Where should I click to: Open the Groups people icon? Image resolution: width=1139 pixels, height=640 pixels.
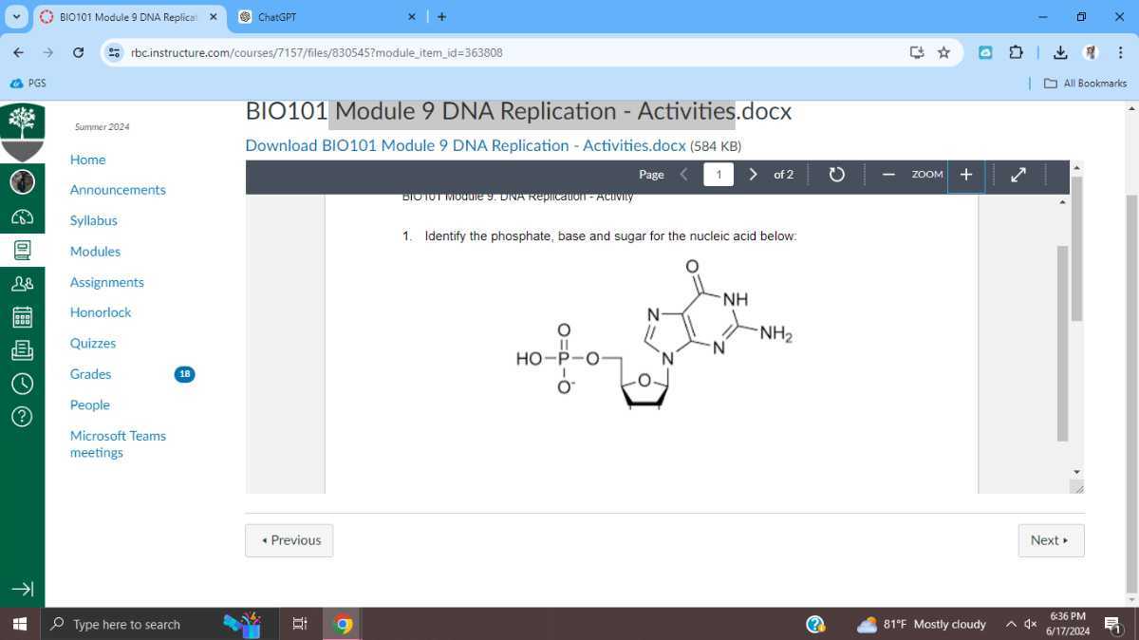click(x=23, y=283)
